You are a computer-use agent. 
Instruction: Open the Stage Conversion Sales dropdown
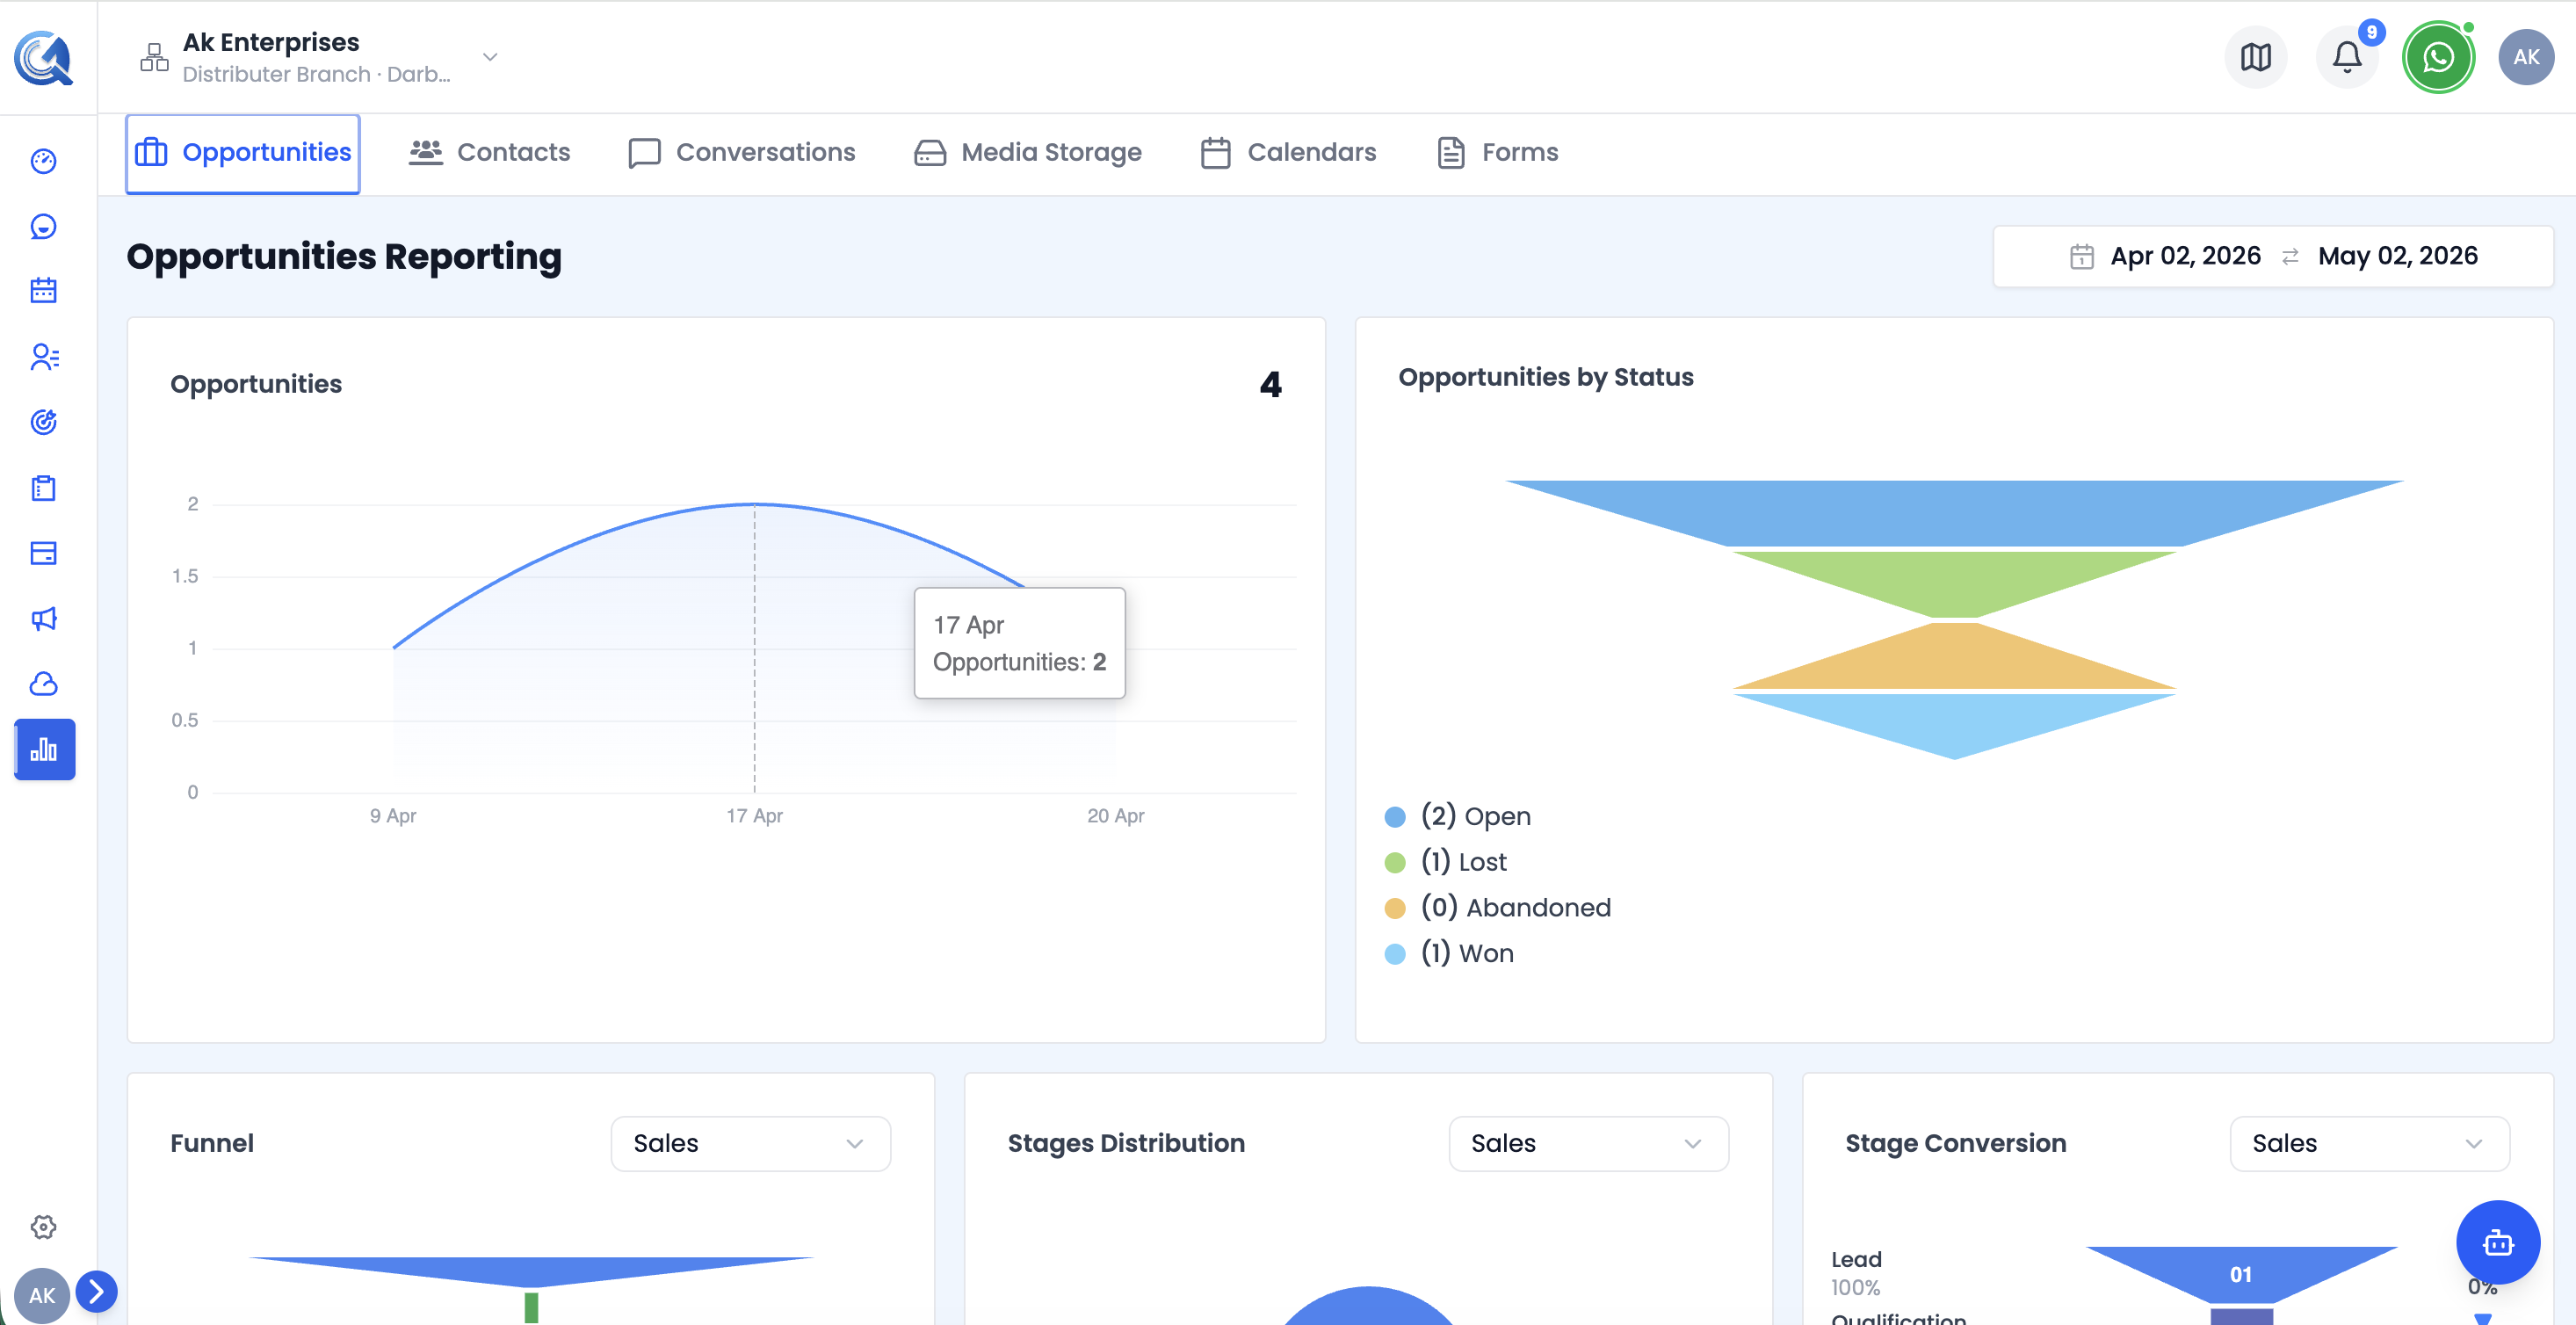(x=2369, y=1143)
